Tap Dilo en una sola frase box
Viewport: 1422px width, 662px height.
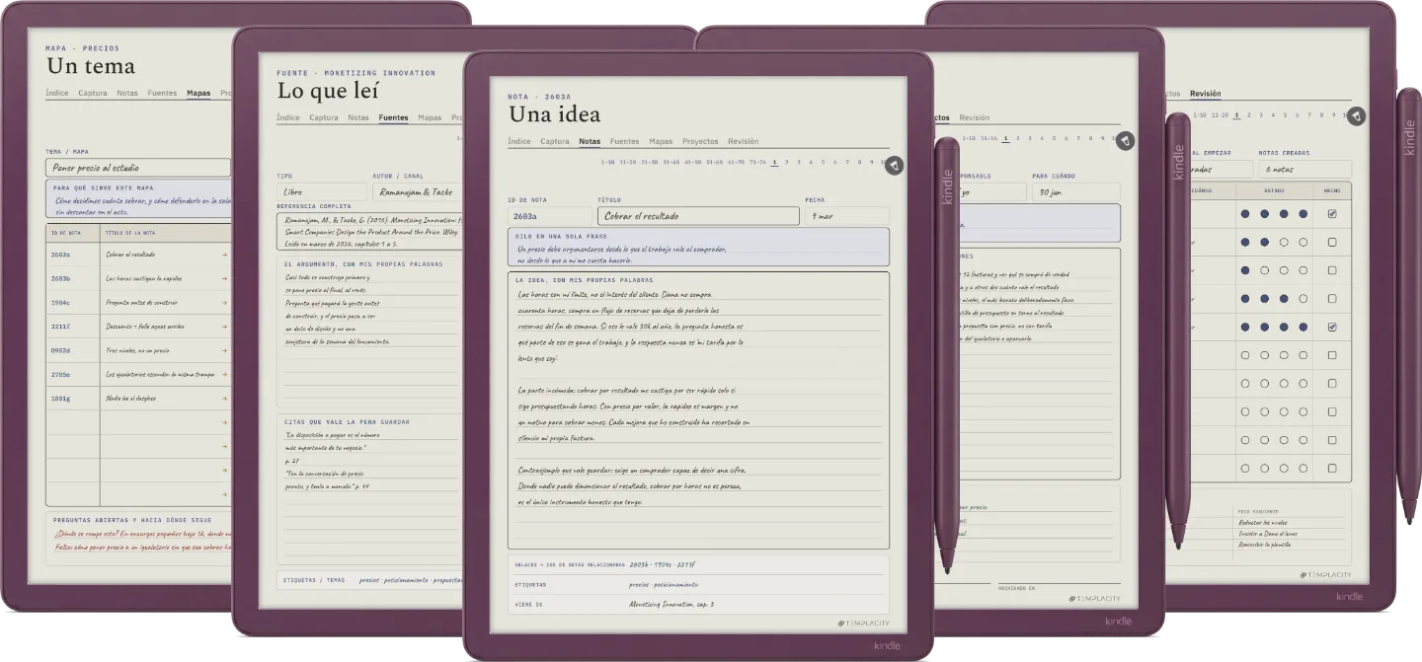[x=698, y=248]
